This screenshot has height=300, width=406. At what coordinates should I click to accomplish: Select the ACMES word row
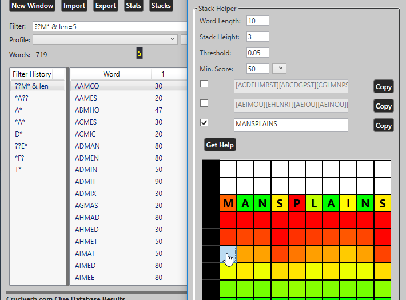click(x=129, y=122)
